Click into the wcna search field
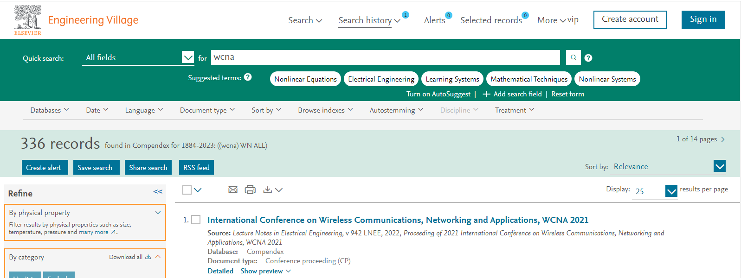Viewport: 741px width, 278px height. (x=385, y=57)
